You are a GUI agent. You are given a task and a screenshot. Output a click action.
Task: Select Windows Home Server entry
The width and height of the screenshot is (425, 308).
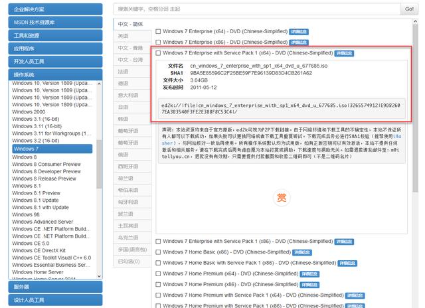click(38, 272)
